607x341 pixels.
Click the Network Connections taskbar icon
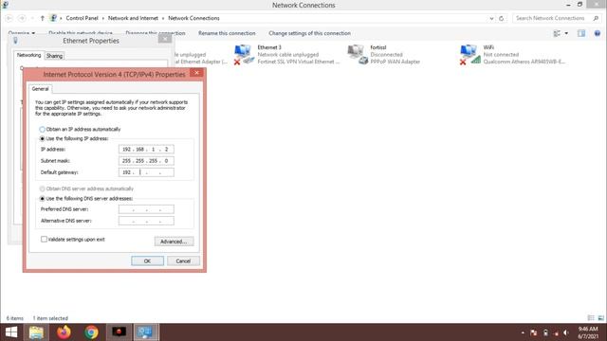point(146,332)
